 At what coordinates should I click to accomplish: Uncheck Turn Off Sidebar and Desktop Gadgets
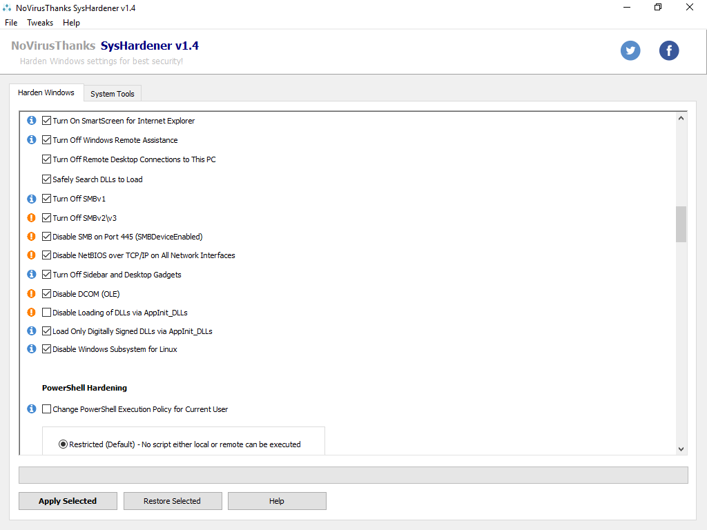click(46, 274)
